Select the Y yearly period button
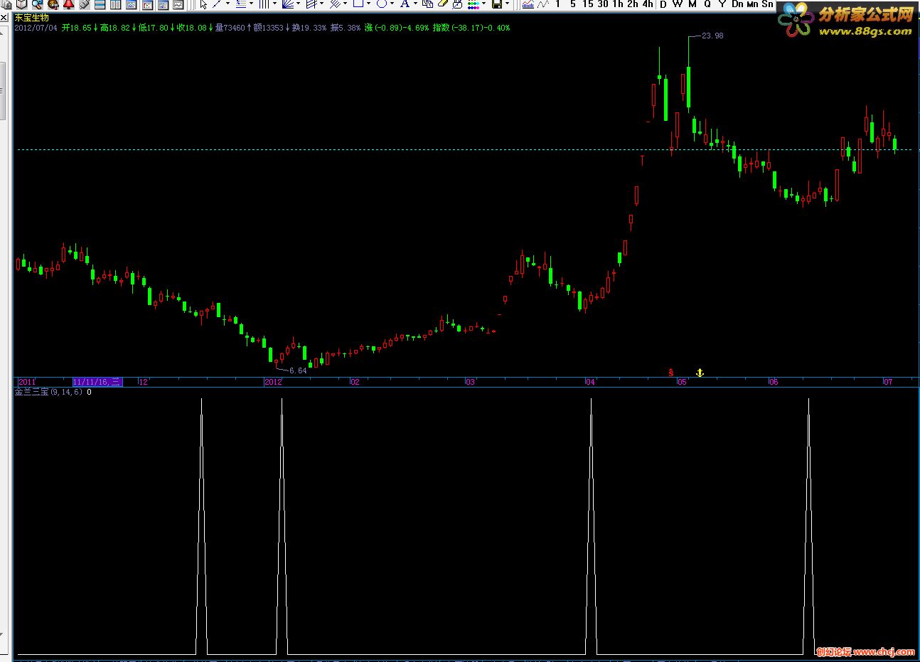 point(722,4)
